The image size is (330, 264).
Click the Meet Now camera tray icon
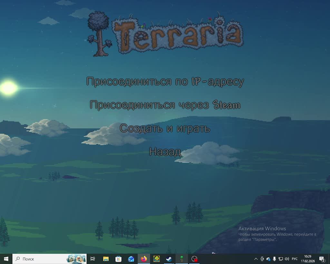click(x=262, y=259)
